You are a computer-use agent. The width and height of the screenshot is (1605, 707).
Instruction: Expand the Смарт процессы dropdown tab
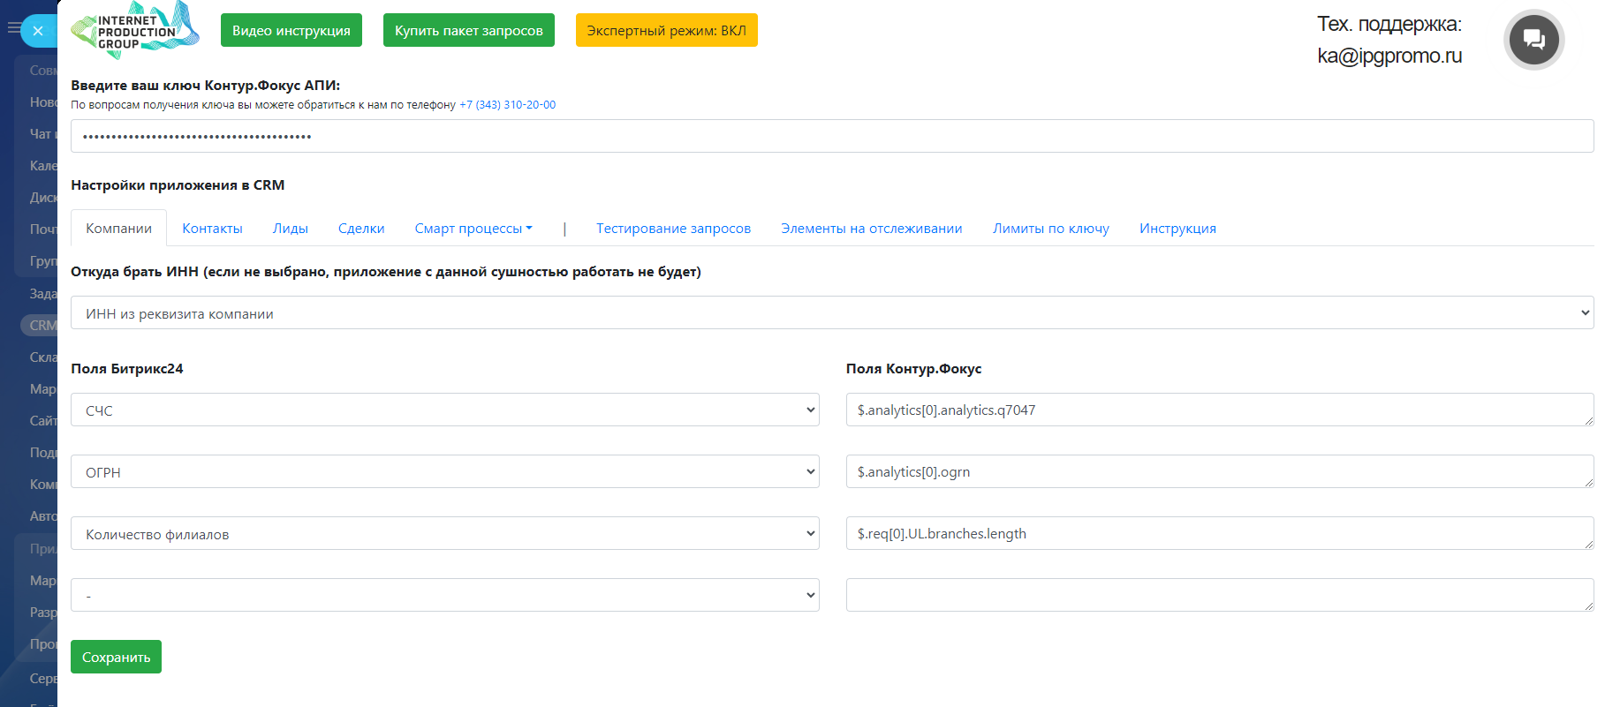(x=473, y=229)
